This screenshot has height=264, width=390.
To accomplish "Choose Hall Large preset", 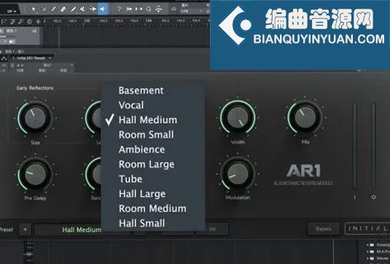I will (153, 193).
